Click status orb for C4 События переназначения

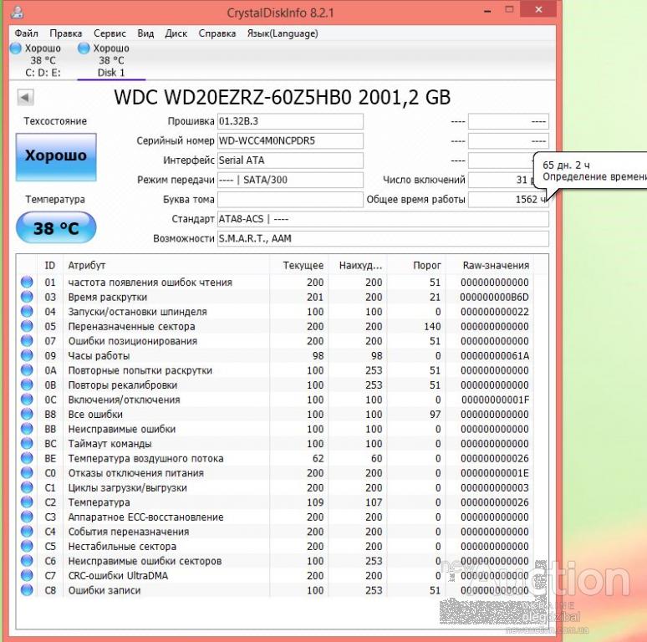pos(27,532)
